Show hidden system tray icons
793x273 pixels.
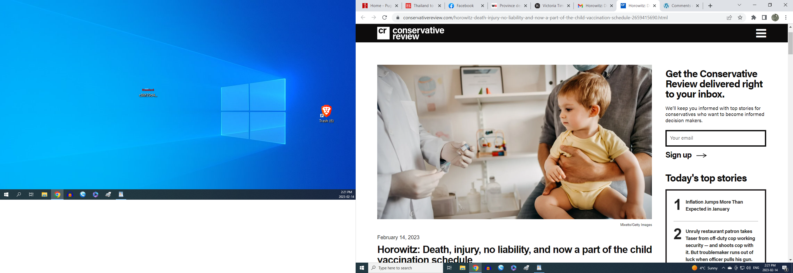pyautogui.click(x=723, y=268)
